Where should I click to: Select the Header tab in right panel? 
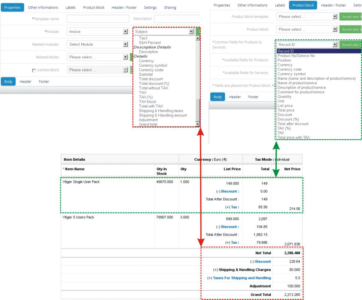pos(235,97)
